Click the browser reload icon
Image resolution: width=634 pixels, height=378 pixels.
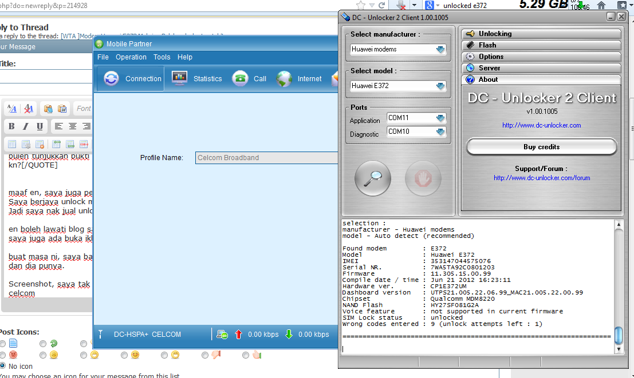pos(381,5)
